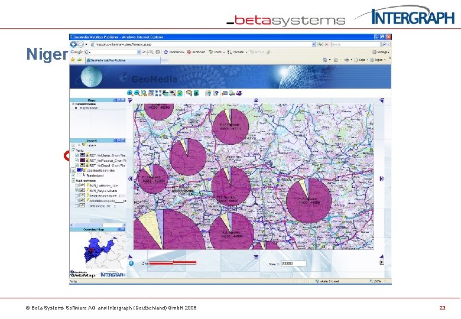461x319 pixels.
Task: Pan the map north with top arrow
Action: point(256,100)
